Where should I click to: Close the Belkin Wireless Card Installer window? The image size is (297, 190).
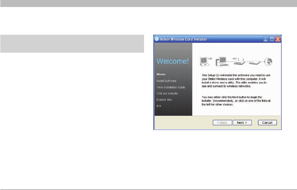click(278, 39)
